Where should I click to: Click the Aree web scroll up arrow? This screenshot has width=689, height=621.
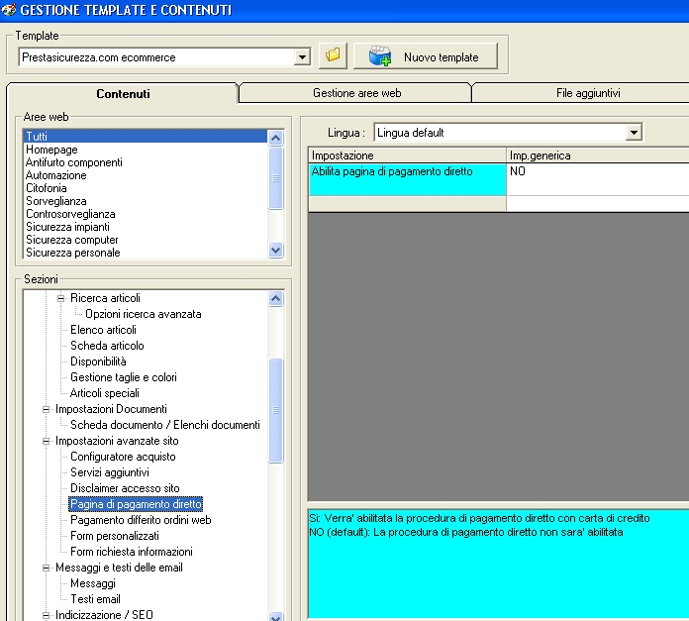pos(275,138)
